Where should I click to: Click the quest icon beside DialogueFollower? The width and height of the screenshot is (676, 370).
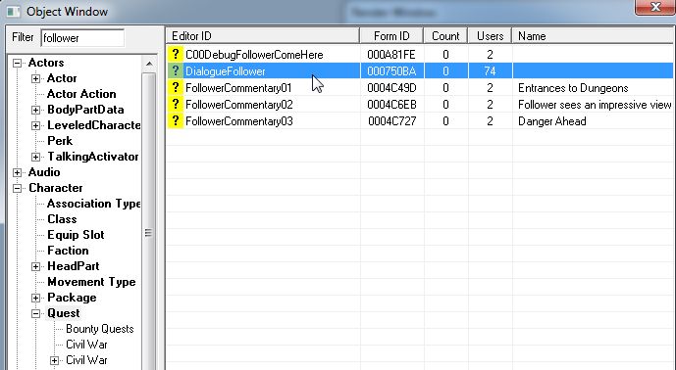pyautogui.click(x=175, y=71)
